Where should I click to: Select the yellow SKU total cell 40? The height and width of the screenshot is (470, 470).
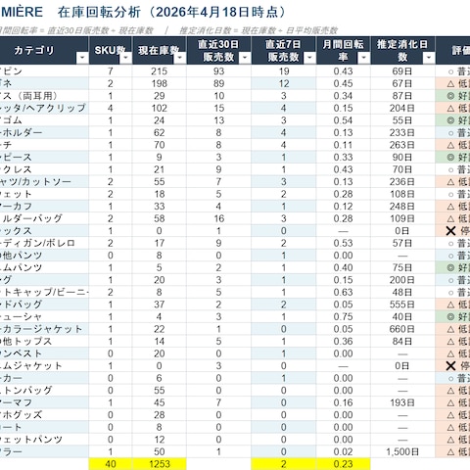point(111,464)
